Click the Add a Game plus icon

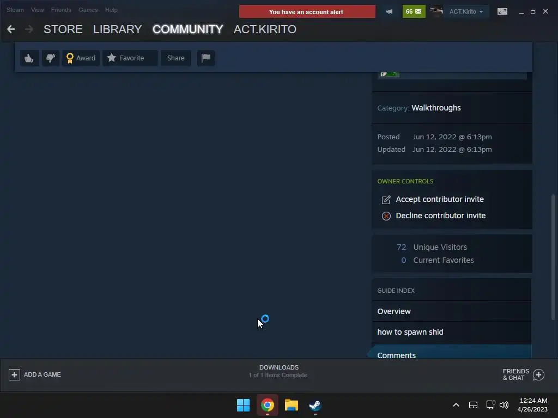14,374
